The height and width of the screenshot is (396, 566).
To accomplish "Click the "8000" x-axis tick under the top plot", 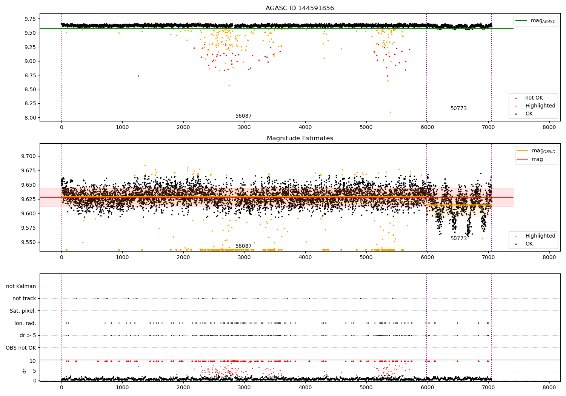I will (x=549, y=127).
